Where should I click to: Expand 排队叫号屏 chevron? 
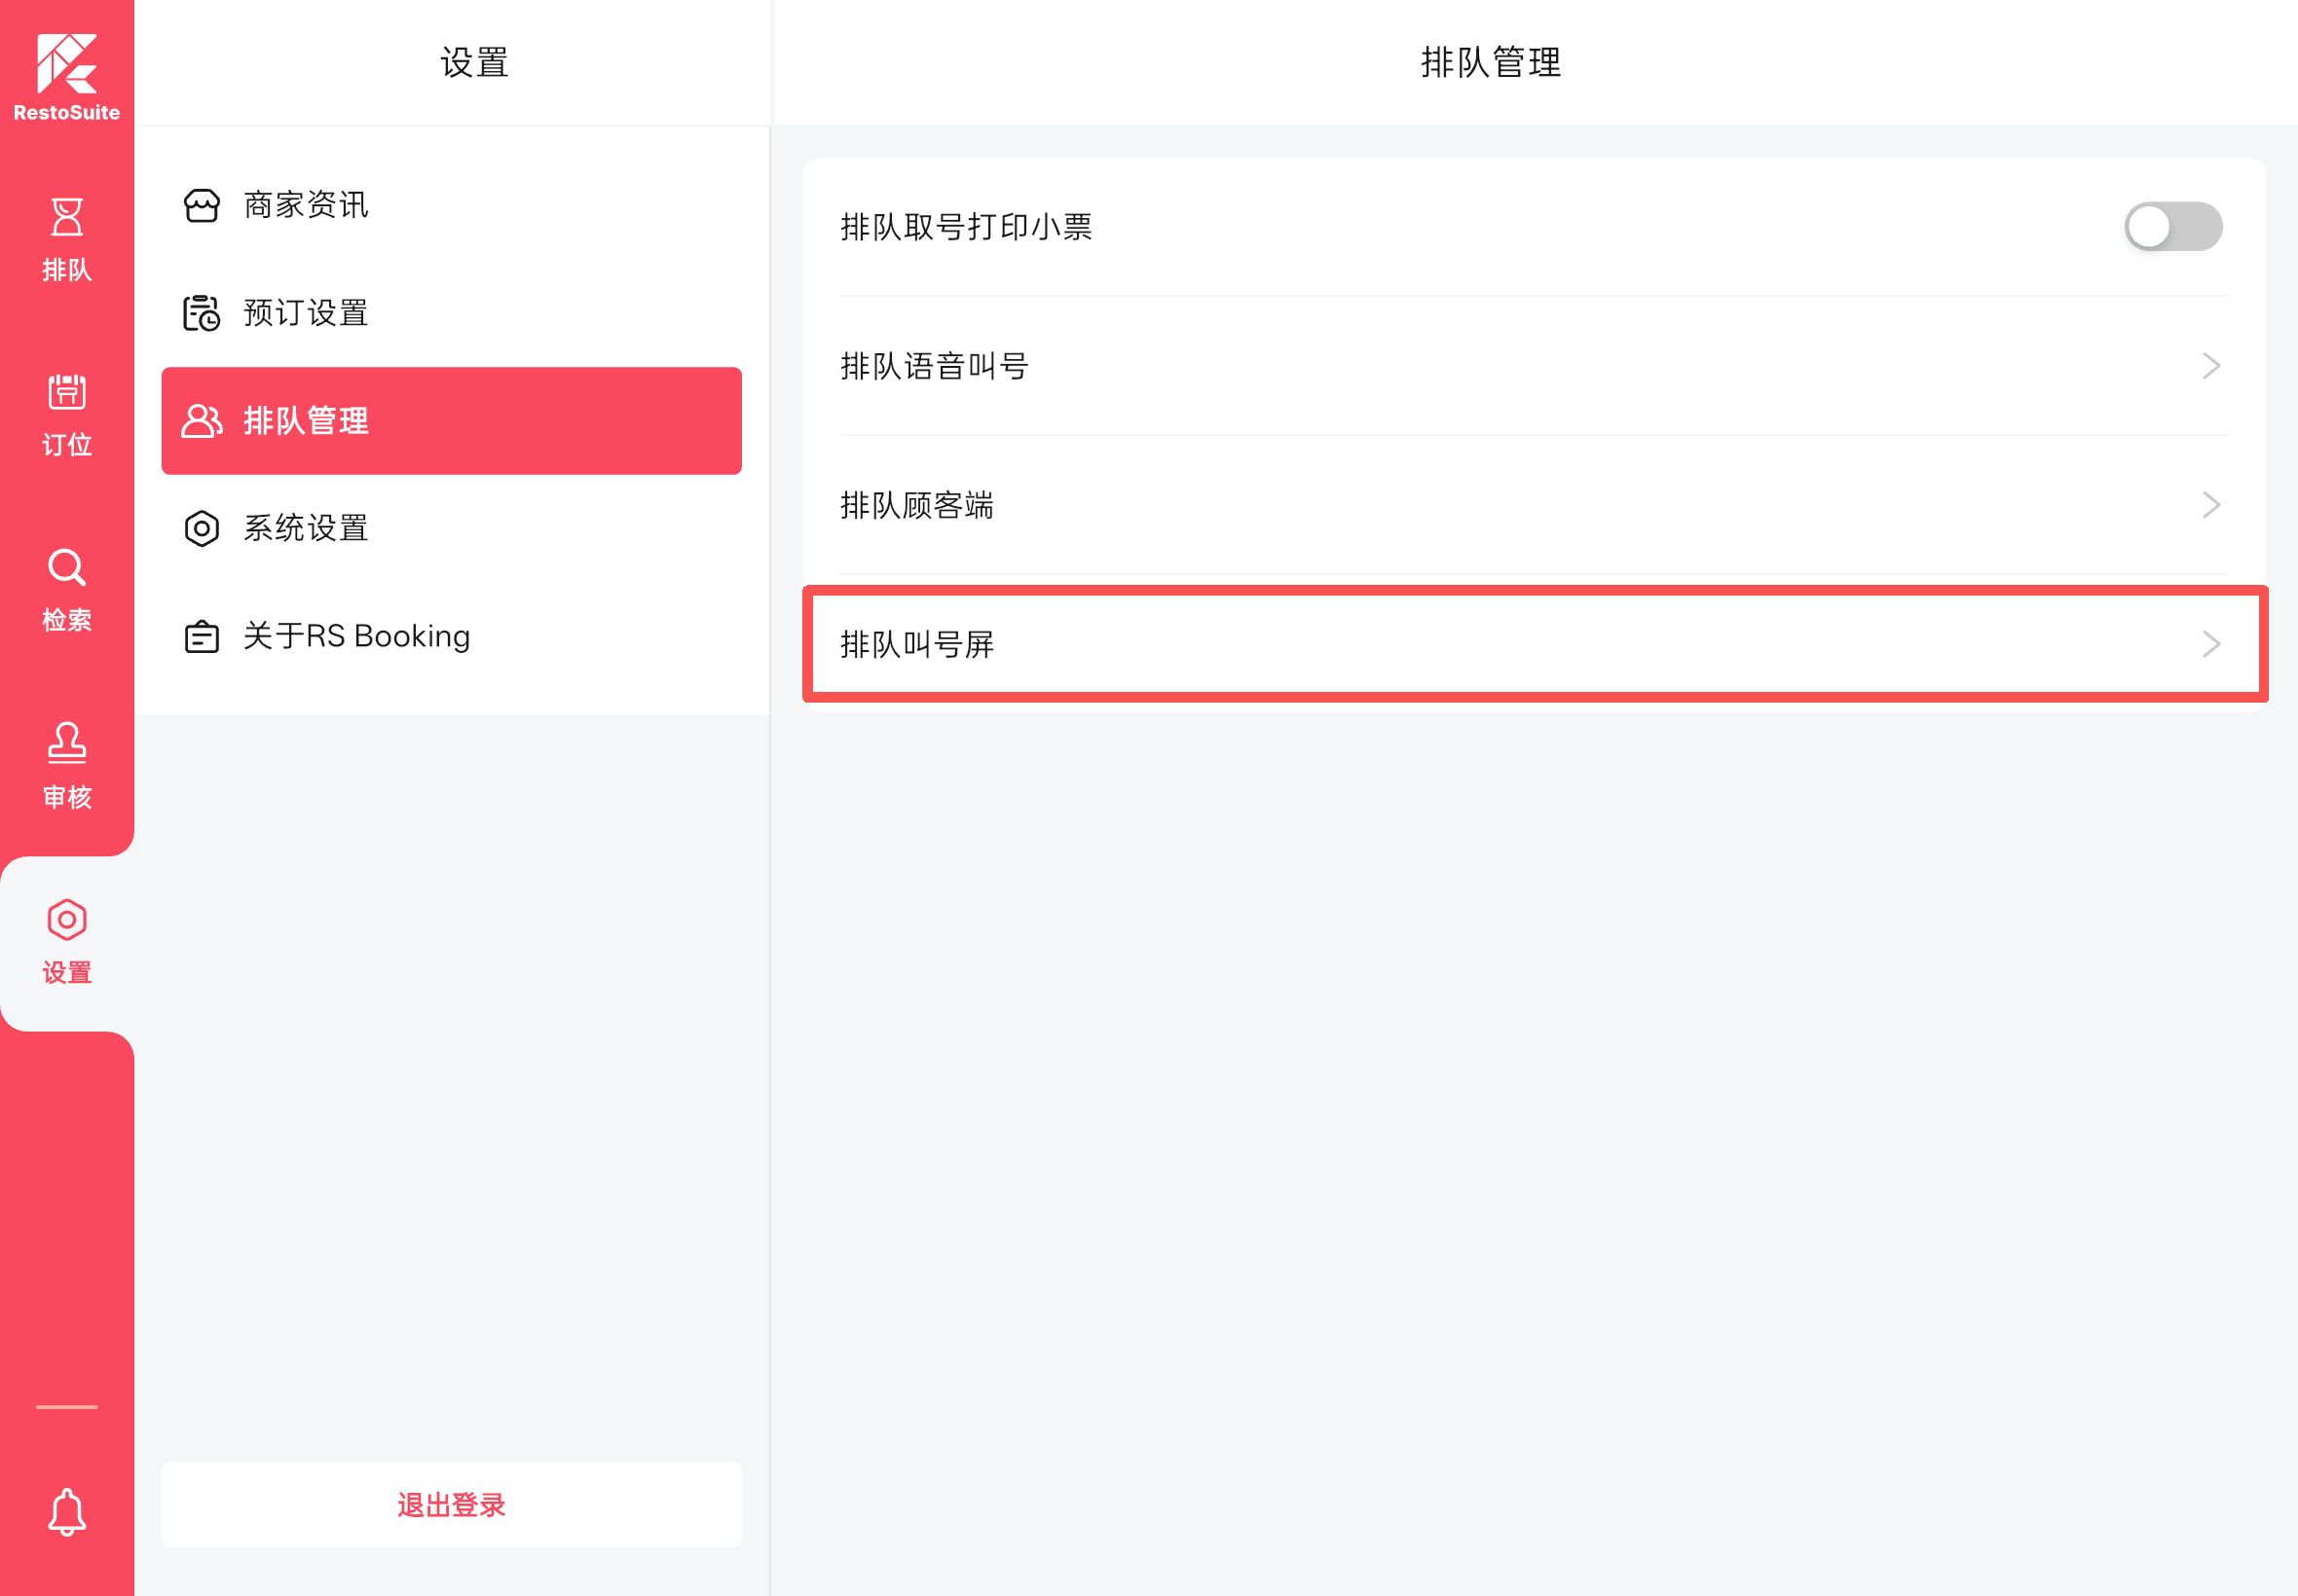2211,644
